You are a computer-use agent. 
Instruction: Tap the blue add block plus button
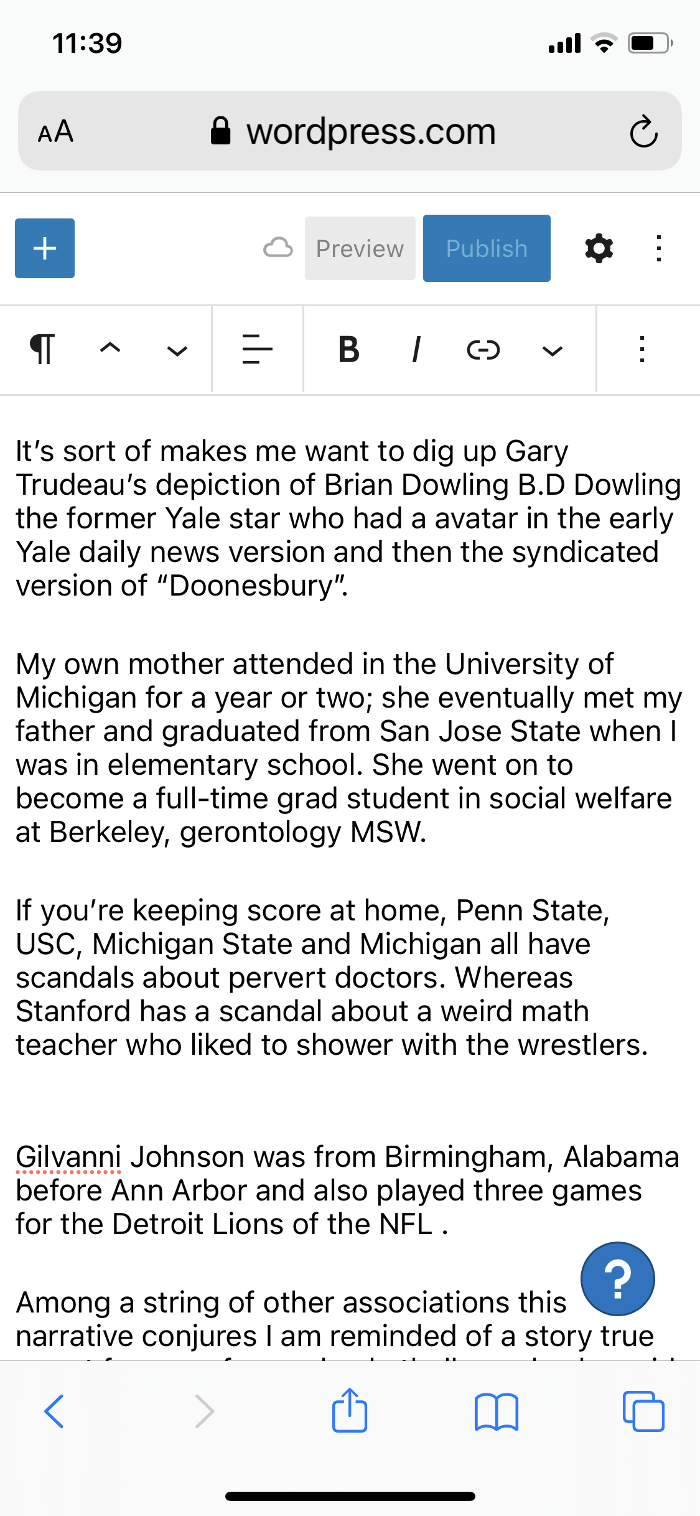(45, 248)
